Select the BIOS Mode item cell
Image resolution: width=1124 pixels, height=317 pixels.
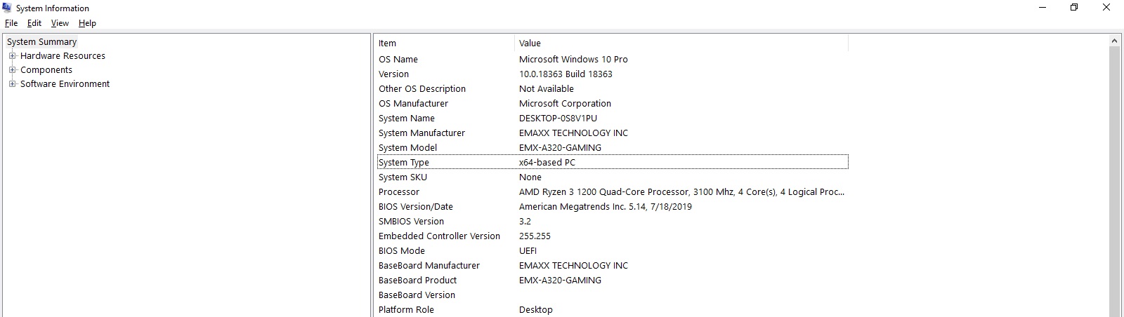click(x=402, y=251)
